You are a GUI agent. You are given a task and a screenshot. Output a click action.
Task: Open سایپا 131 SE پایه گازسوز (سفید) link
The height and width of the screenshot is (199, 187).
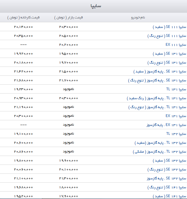[160, 72]
